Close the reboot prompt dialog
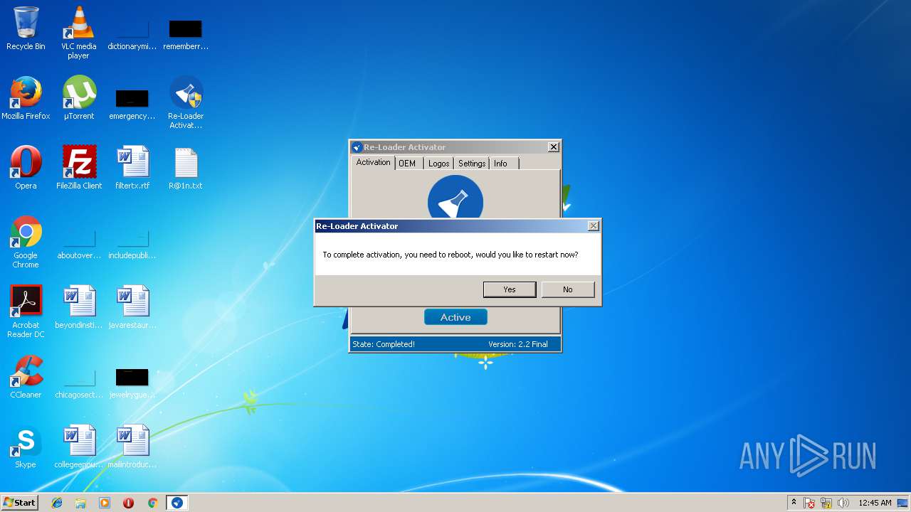The height and width of the screenshot is (512, 911). 593,225
